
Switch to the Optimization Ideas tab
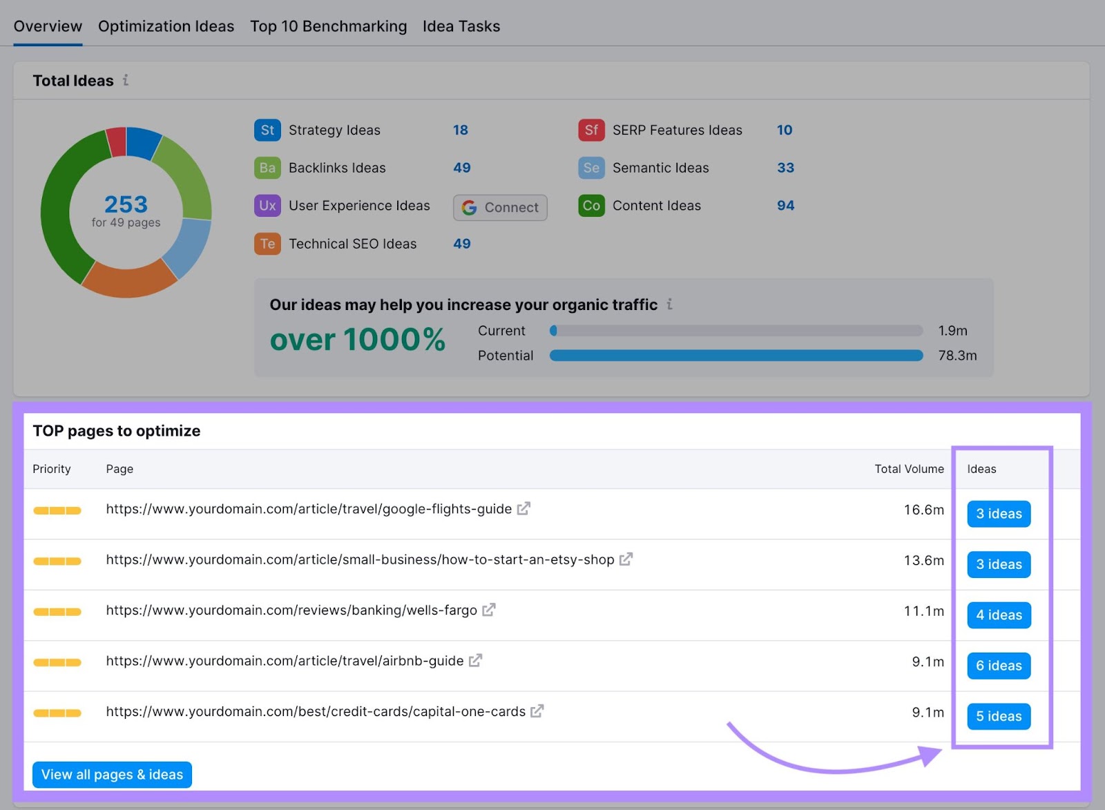pos(166,26)
